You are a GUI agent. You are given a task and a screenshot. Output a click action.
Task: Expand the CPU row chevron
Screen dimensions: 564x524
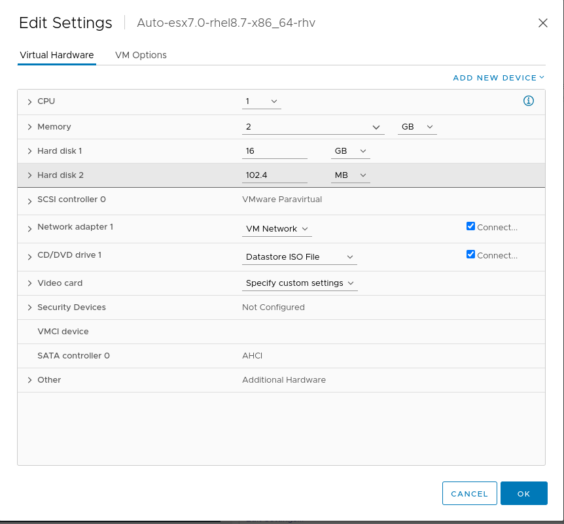coord(29,102)
